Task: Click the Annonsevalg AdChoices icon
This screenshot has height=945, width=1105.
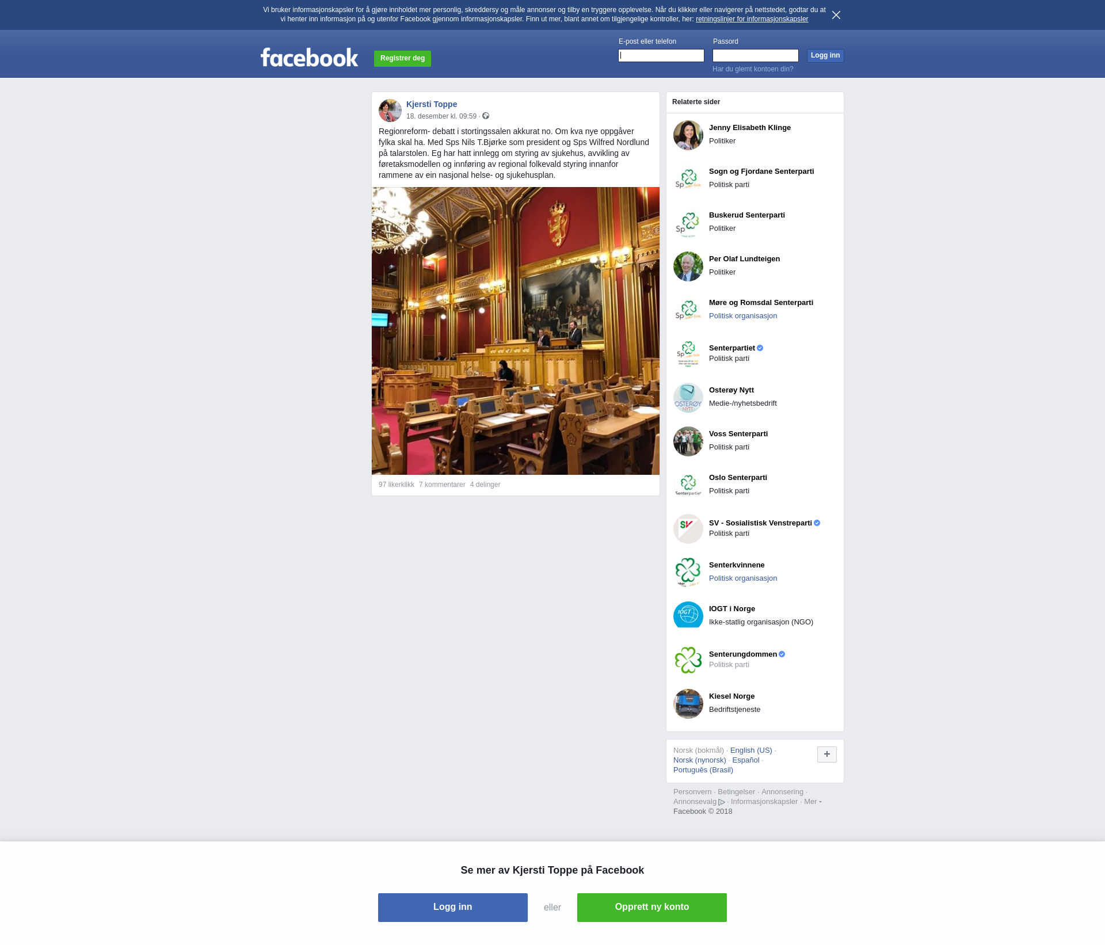Action: click(x=722, y=802)
